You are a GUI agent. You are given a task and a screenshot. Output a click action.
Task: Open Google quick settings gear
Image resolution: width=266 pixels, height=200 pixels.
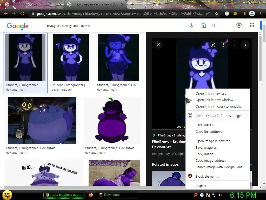[239, 25]
